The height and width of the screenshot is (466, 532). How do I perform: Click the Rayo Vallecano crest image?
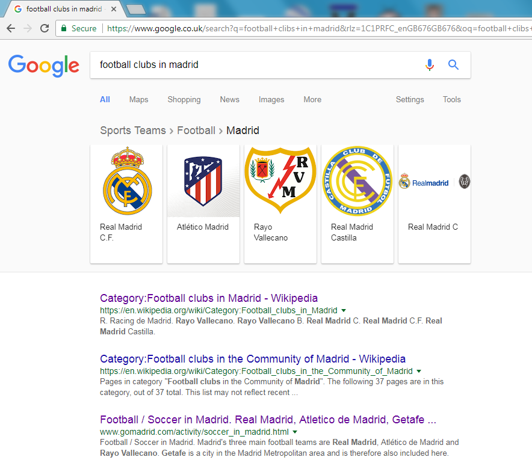(x=280, y=180)
